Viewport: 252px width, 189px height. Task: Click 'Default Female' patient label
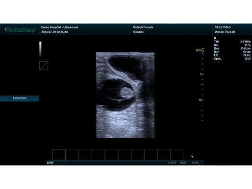click(143, 27)
